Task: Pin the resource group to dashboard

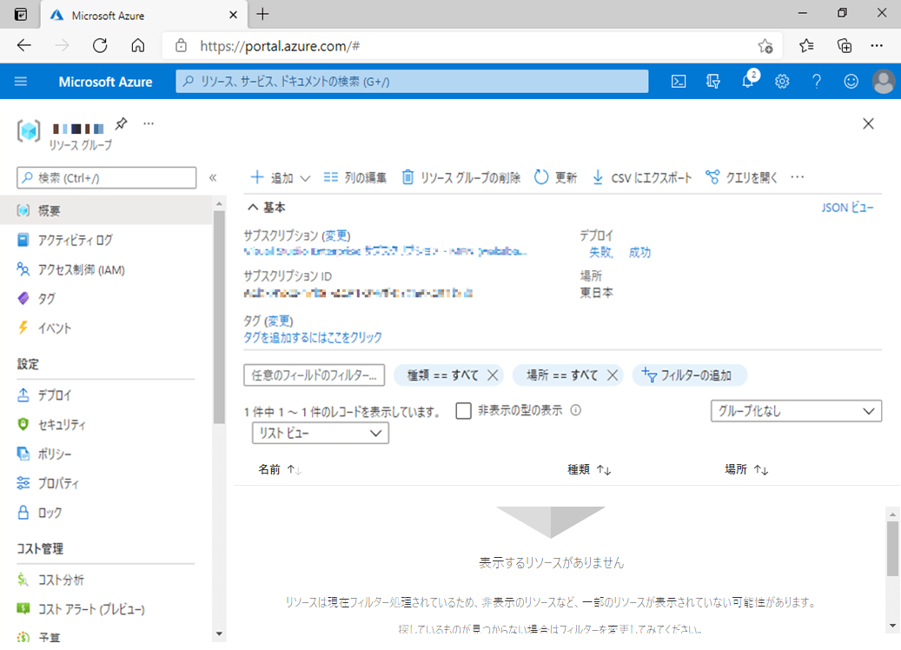Action: pos(122,123)
